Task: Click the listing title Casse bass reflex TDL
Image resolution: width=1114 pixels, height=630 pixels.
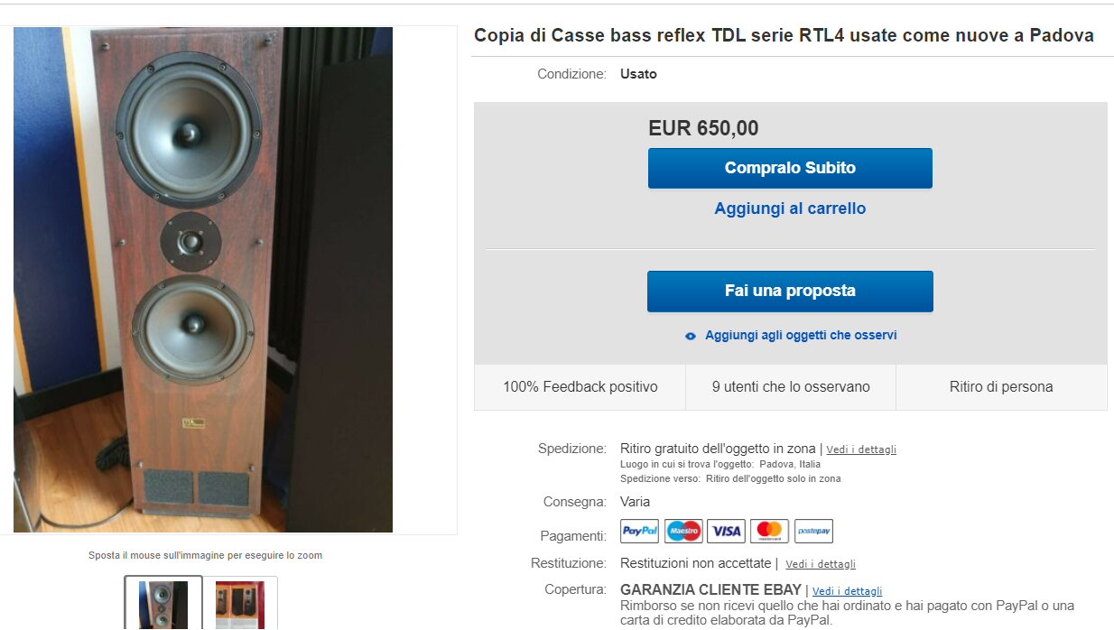Action: click(784, 36)
